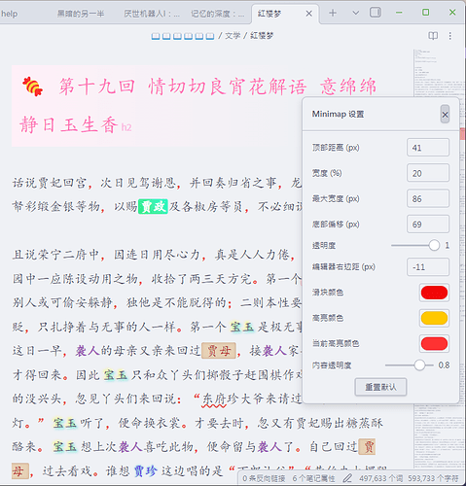Switch to the 记忆的深度 tab
The width and height of the screenshot is (466, 486).
pos(218,14)
